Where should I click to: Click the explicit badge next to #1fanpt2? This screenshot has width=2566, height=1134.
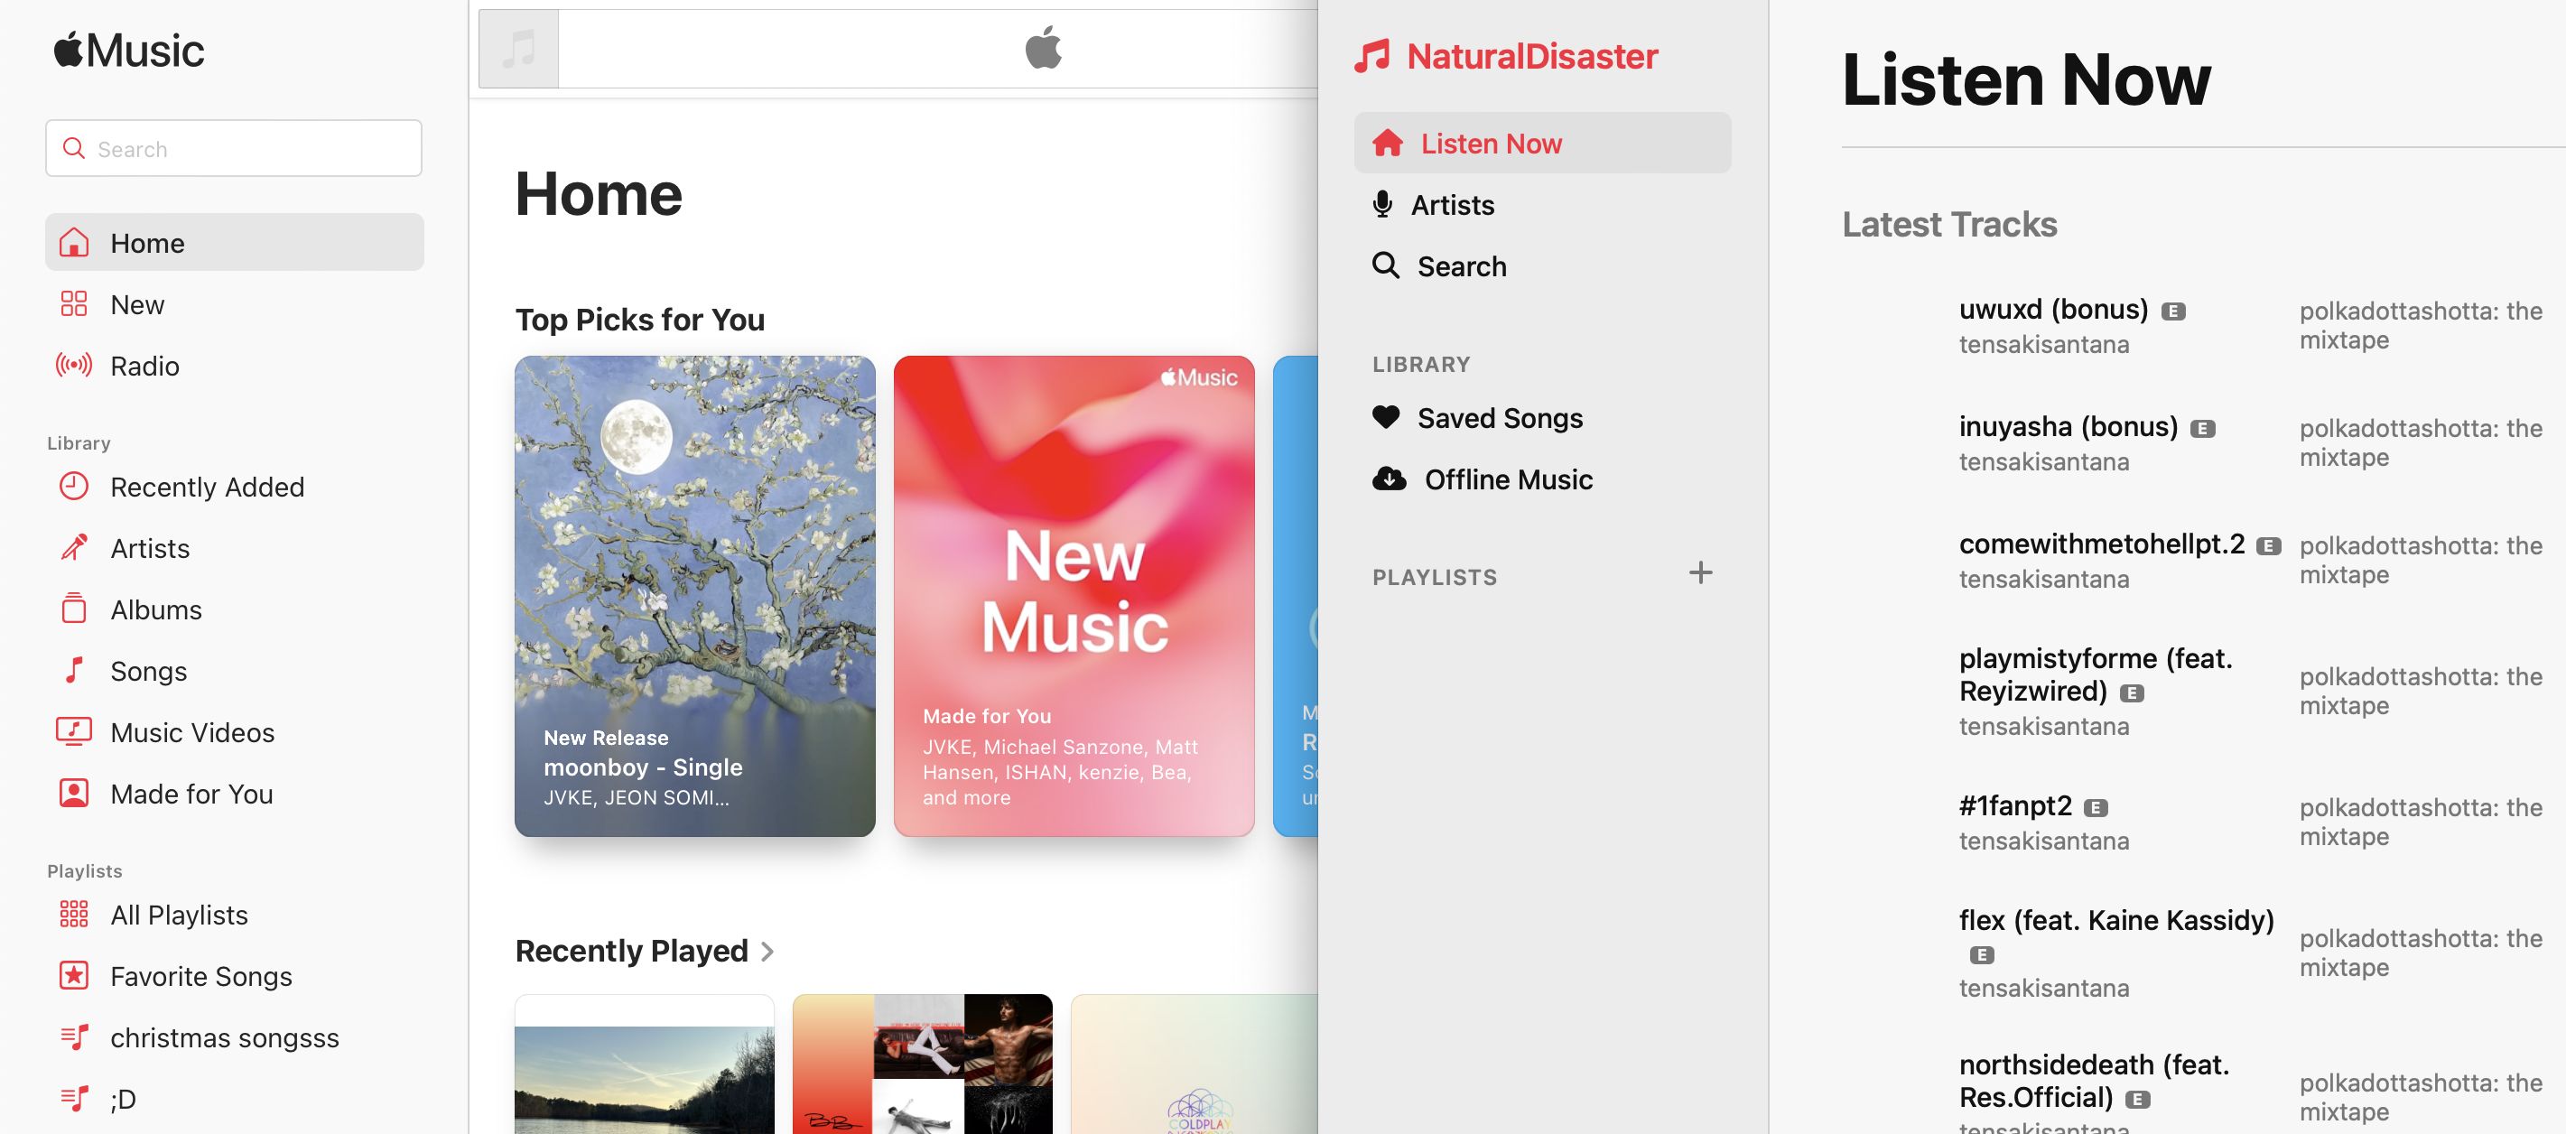tap(2096, 808)
